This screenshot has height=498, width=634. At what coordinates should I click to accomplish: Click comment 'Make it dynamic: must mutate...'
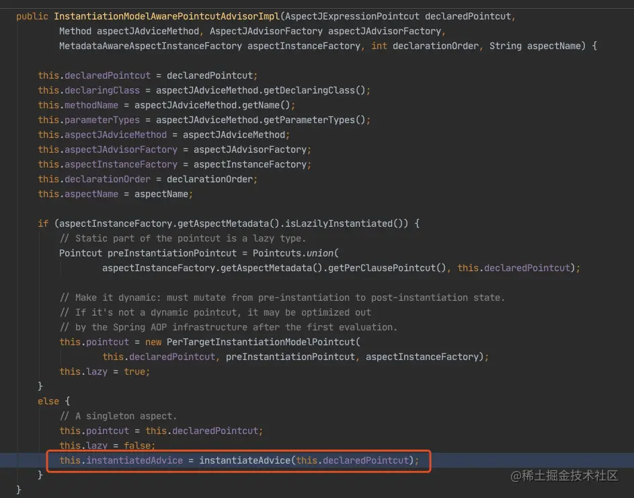click(282, 297)
